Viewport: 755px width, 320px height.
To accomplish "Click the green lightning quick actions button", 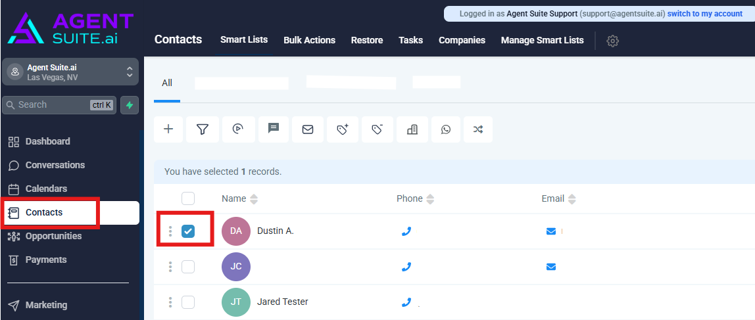I will pos(130,105).
